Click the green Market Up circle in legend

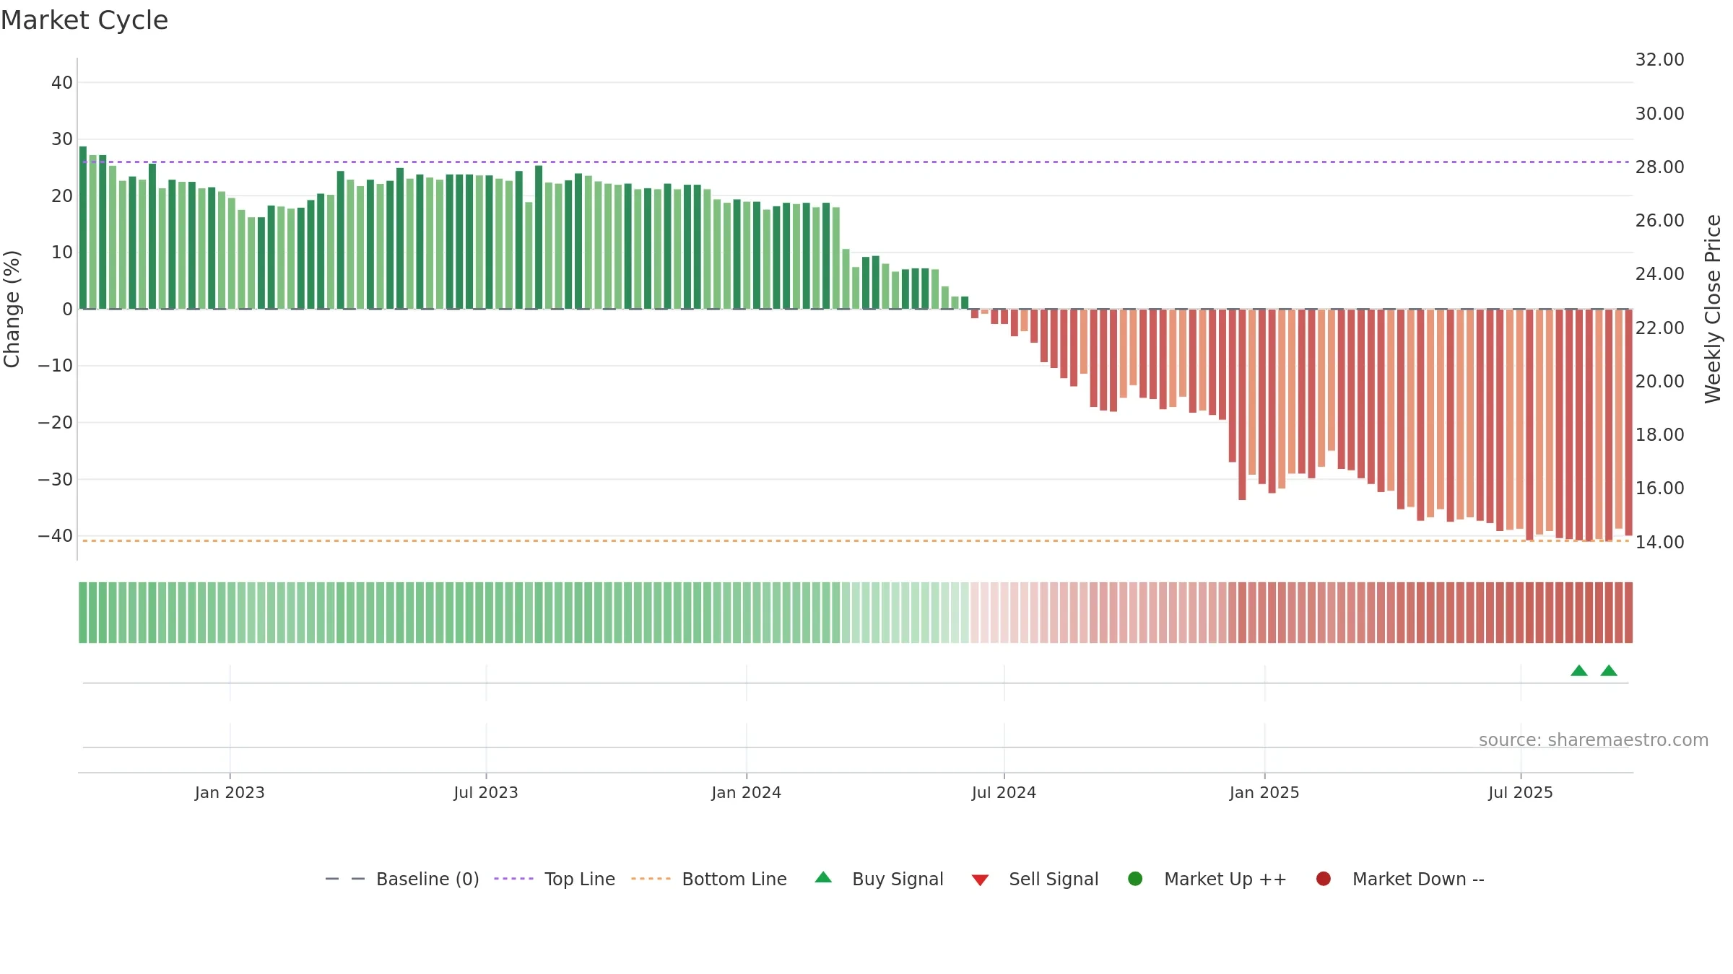1135,879
